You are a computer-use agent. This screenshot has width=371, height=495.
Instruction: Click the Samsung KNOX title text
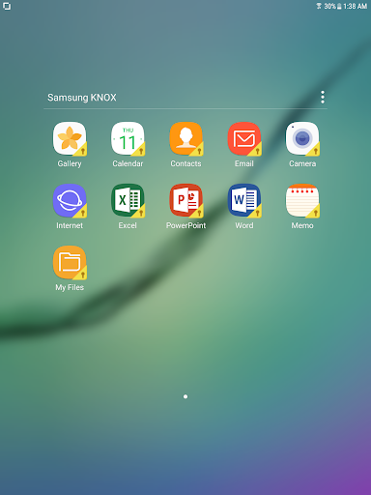pos(82,98)
